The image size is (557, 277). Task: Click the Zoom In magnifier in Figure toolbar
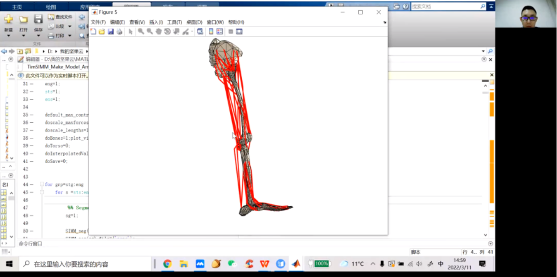click(141, 32)
